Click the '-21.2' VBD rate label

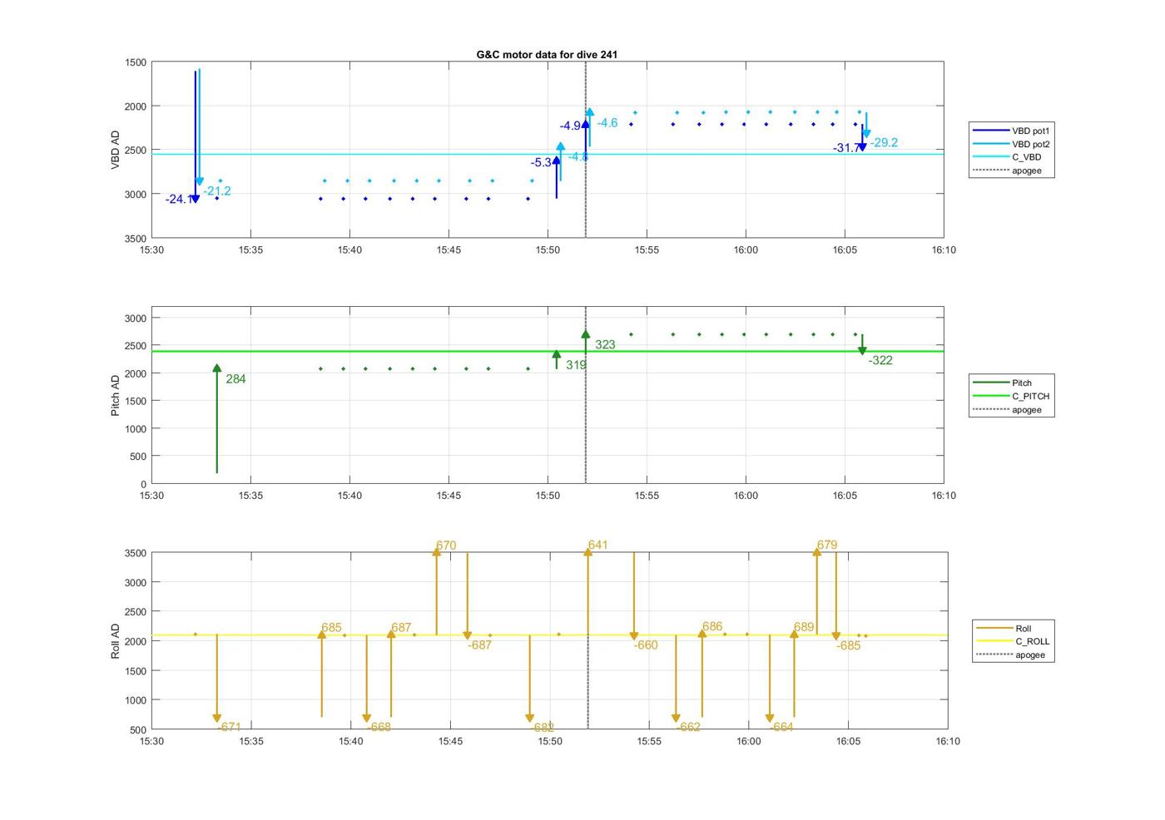click(217, 191)
